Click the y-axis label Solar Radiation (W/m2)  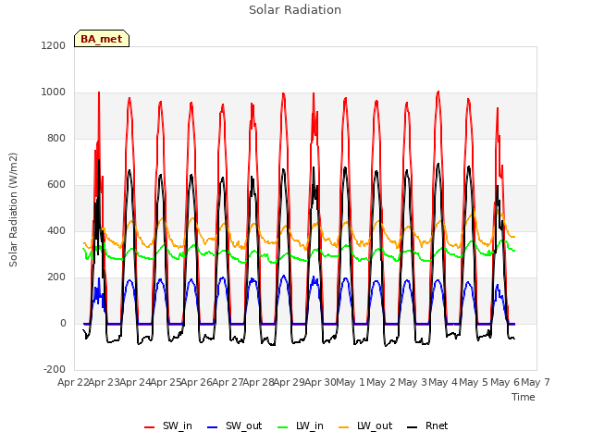click(x=13, y=210)
